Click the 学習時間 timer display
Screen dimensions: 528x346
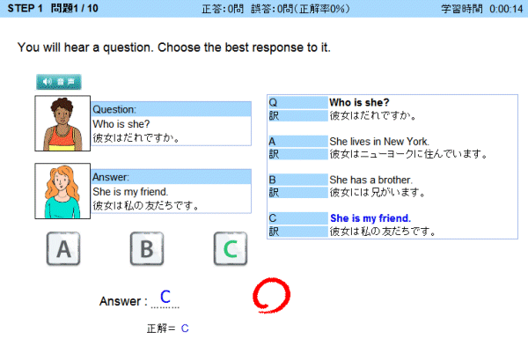coord(482,9)
